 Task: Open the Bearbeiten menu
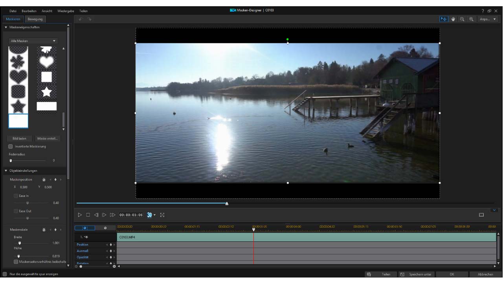click(29, 11)
